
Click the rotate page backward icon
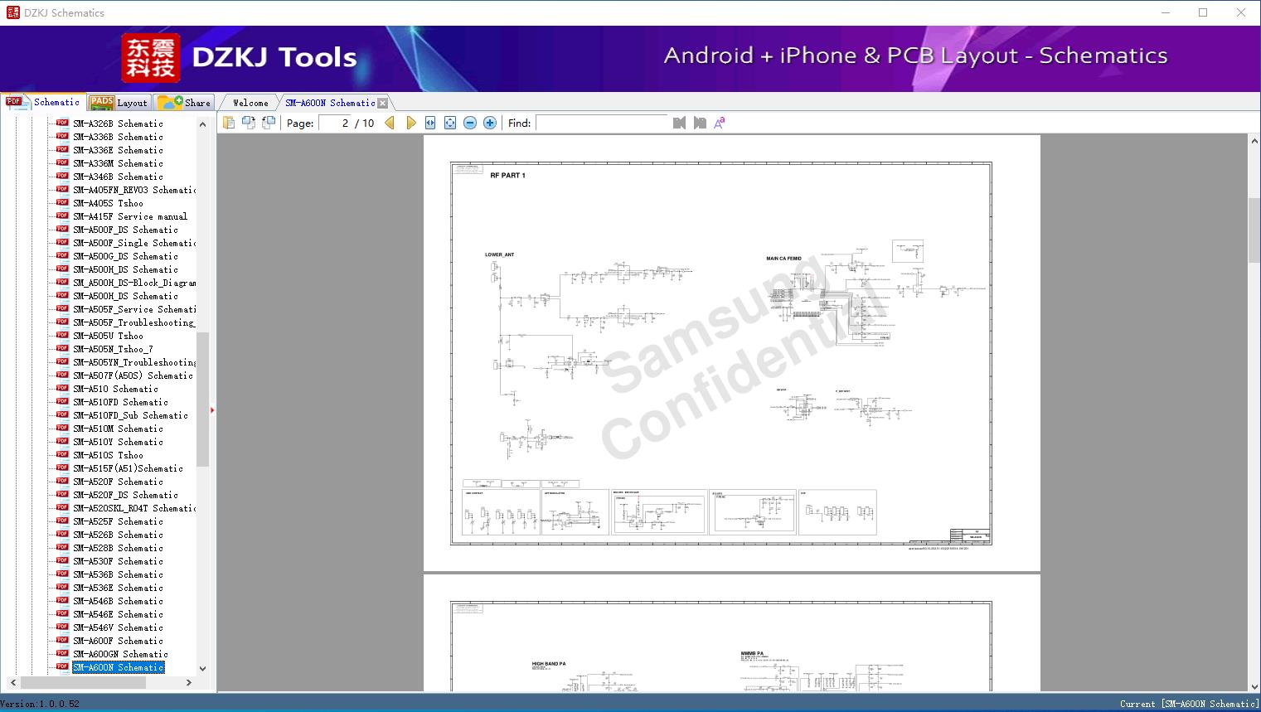pyautogui.click(x=269, y=123)
